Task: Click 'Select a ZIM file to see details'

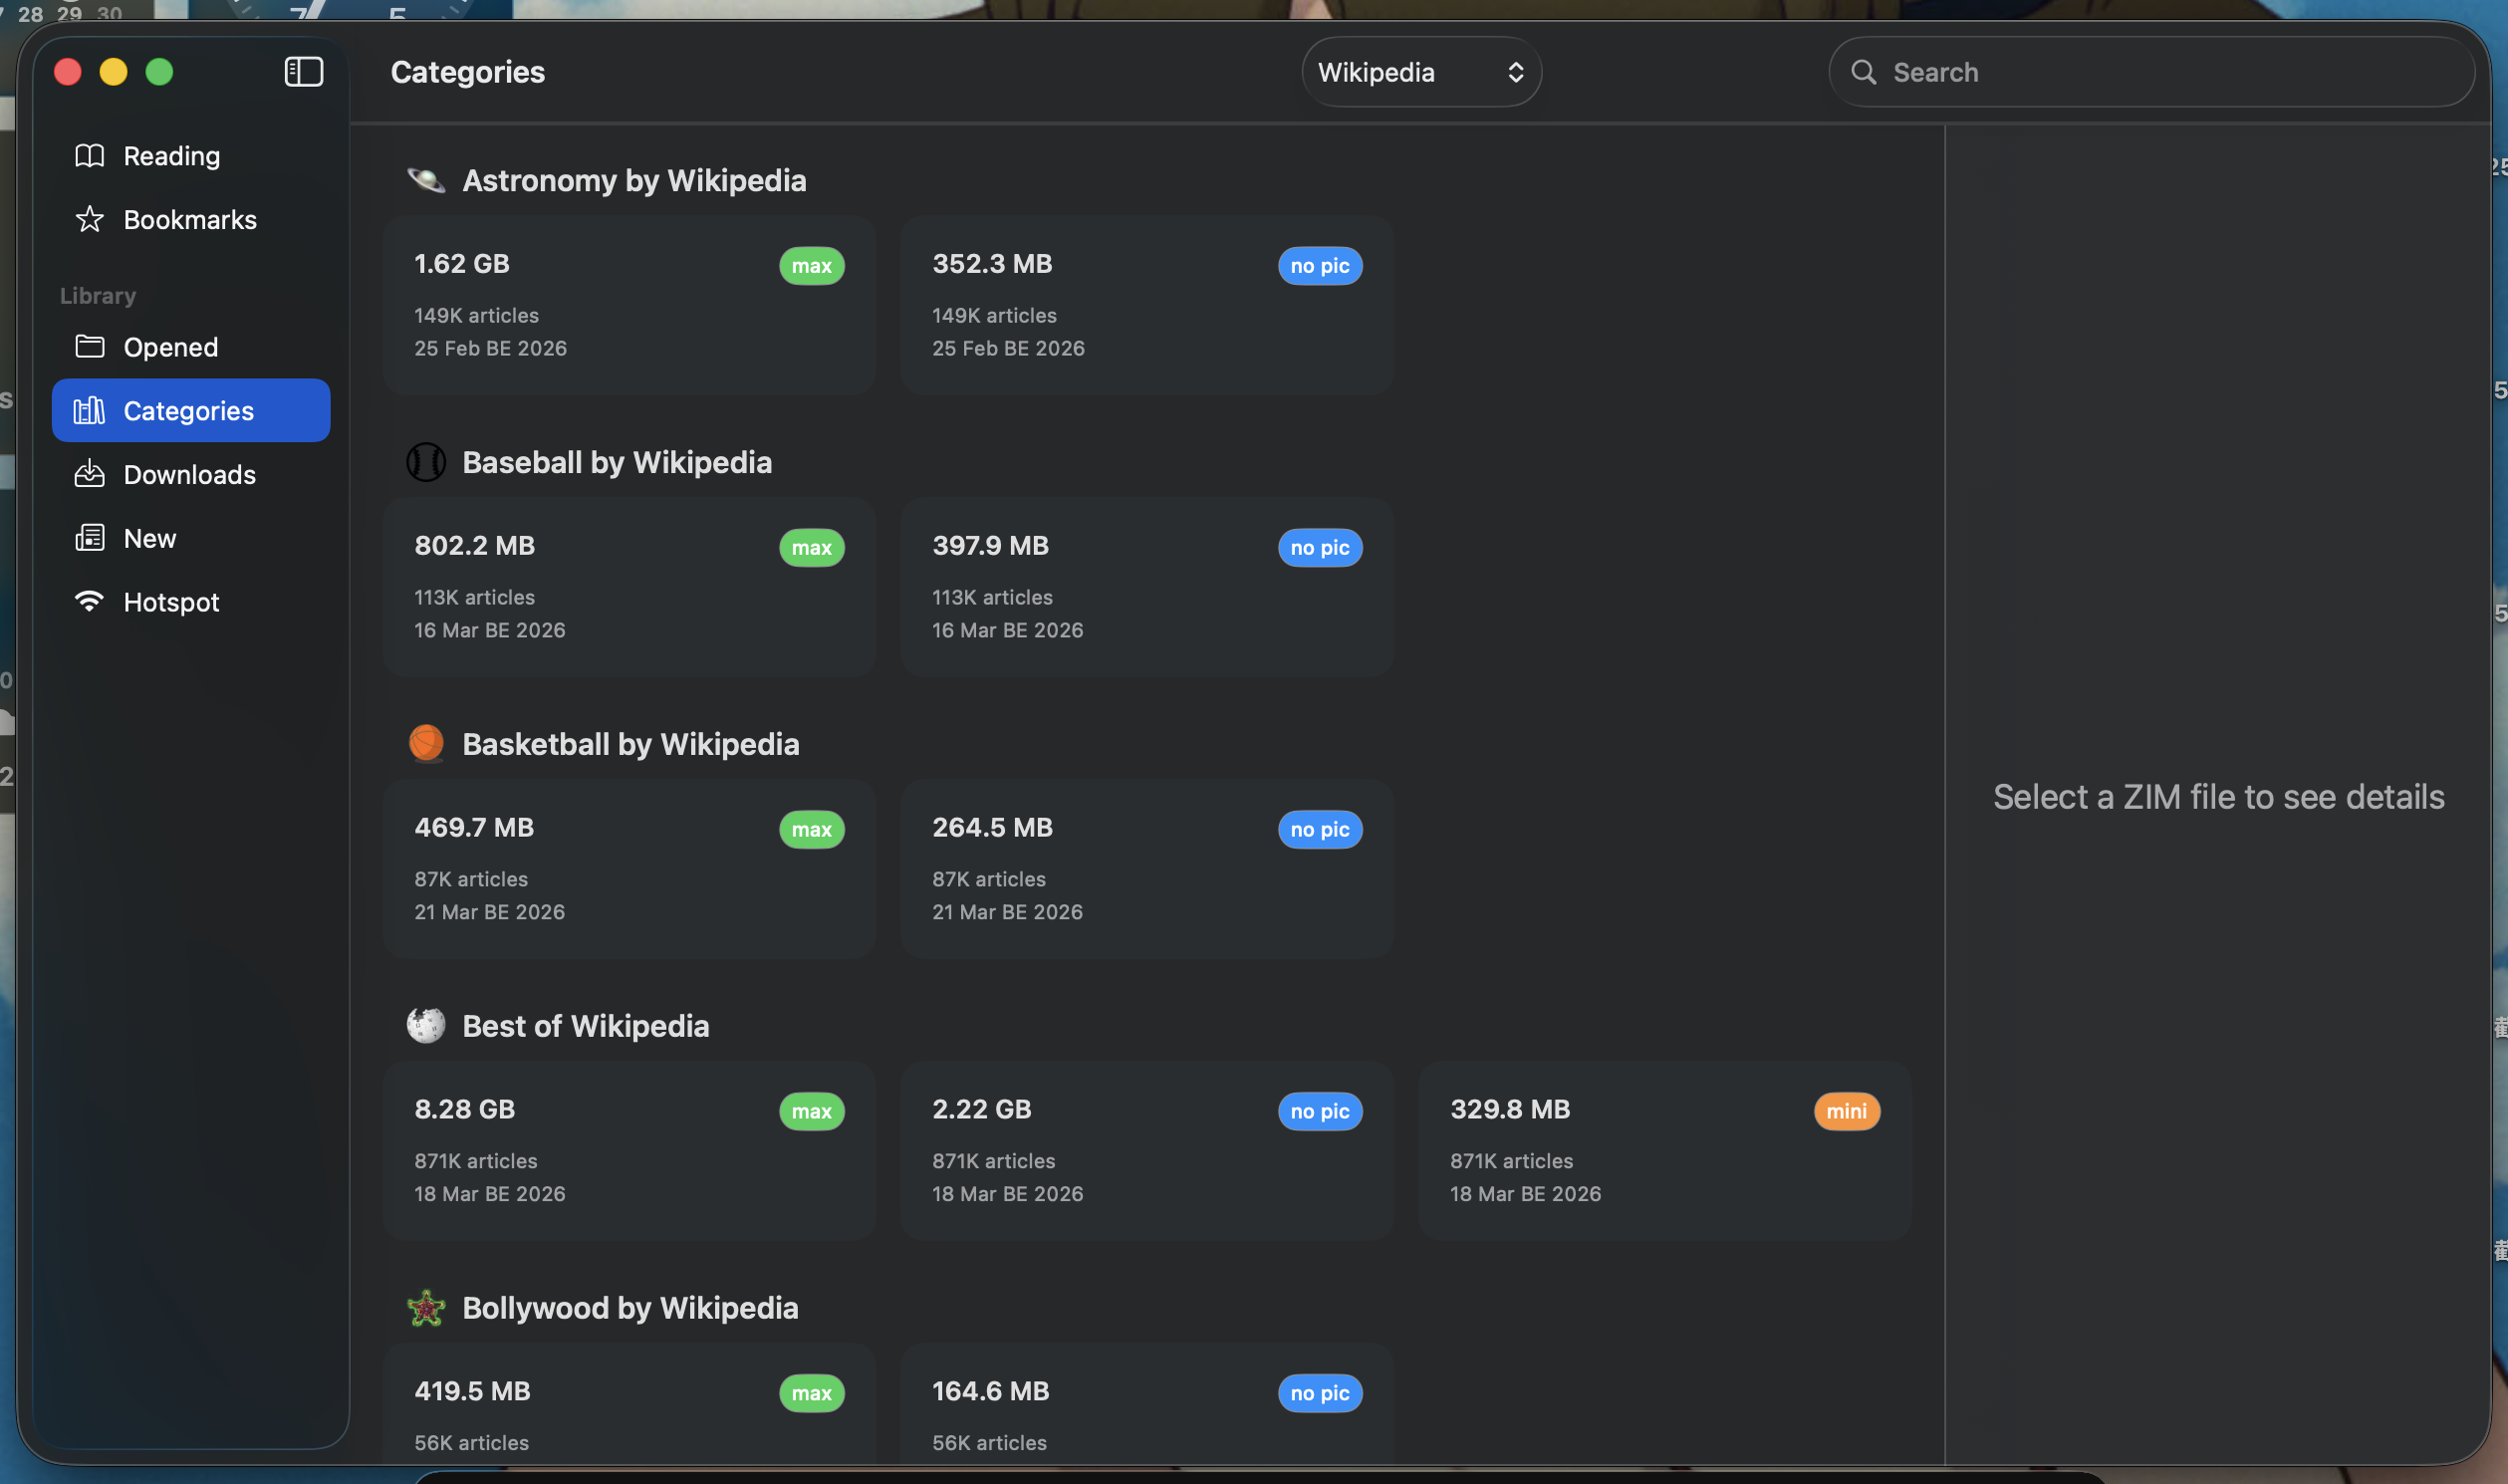Action: [2219, 797]
